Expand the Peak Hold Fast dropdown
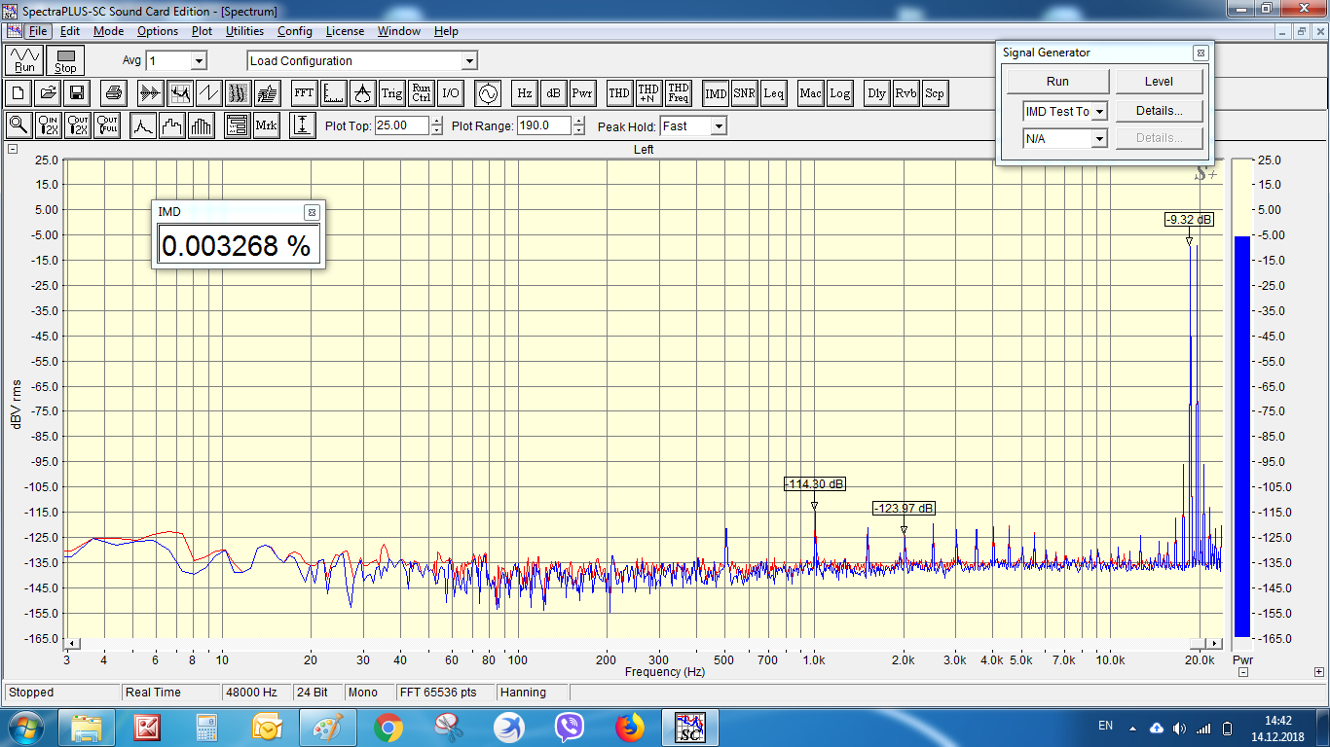 click(718, 126)
